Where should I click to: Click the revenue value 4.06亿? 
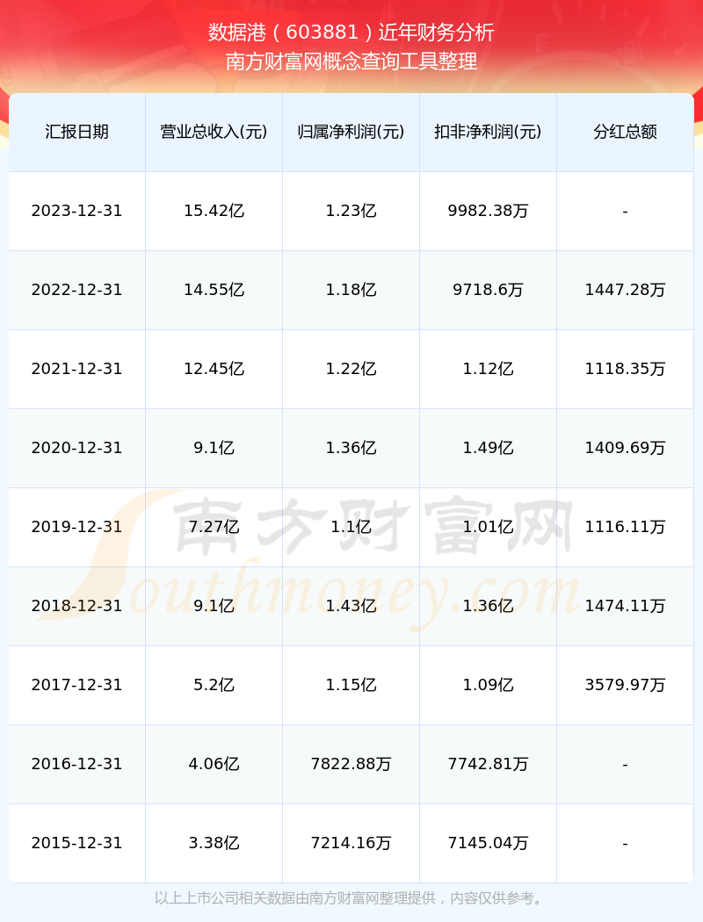pos(214,765)
